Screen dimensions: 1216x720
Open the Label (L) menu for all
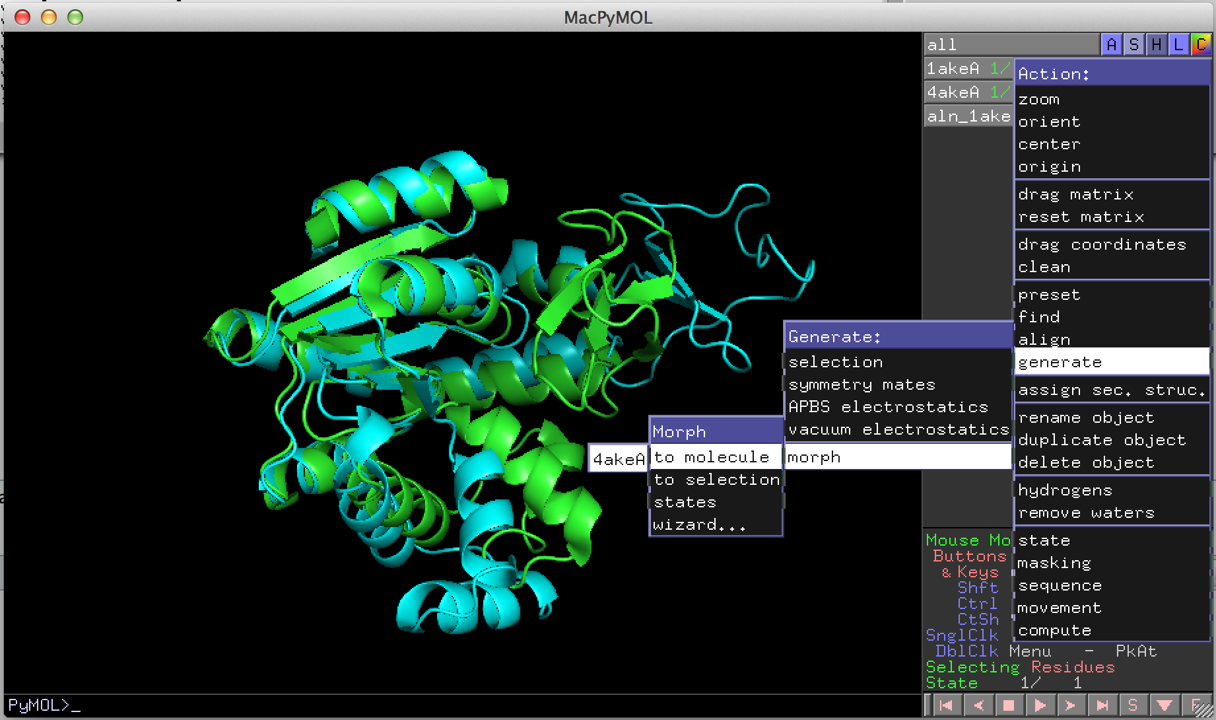[x=1178, y=45]
